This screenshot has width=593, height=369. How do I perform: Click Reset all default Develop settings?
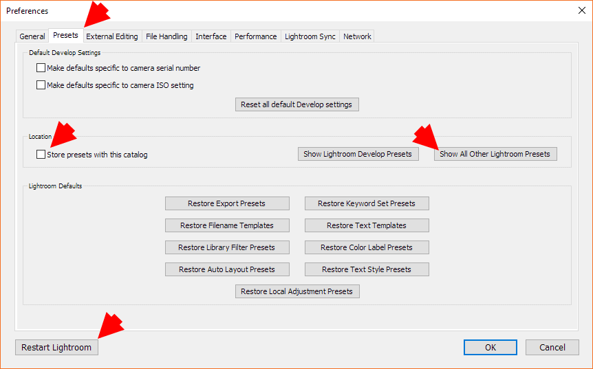click(x=297, y=104)
